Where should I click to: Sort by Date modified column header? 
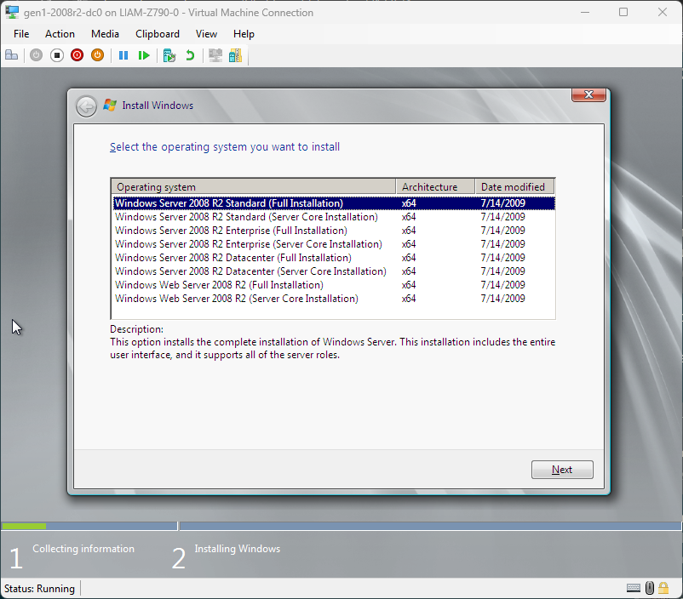coord(514,186)
